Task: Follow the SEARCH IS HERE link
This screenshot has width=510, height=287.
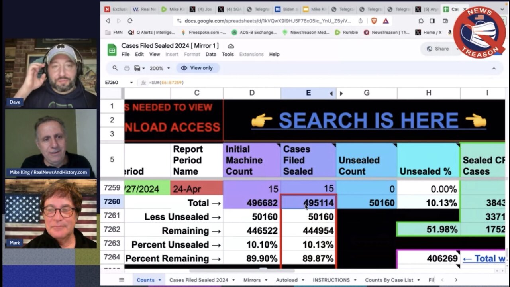Action: (369, 121)
